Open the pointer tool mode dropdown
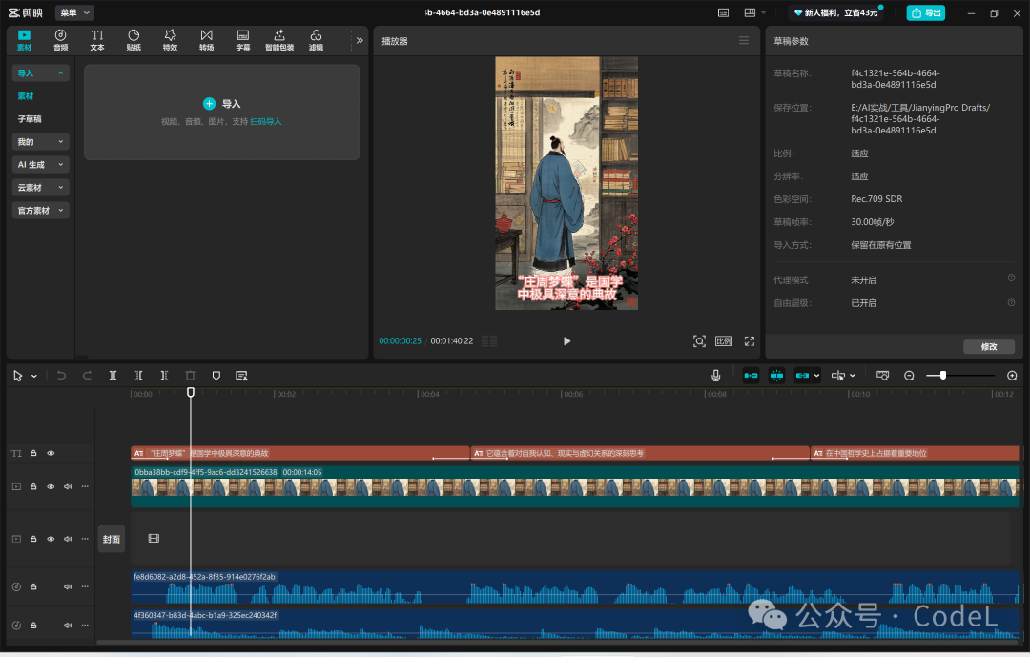This screenshot has height=657, width=1030. tap(34, 376)
